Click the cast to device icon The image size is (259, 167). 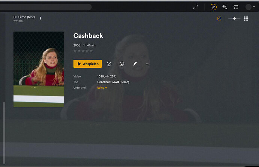(236, 7)
